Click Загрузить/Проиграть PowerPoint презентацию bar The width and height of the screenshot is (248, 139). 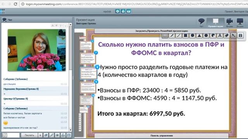(162, 31)
